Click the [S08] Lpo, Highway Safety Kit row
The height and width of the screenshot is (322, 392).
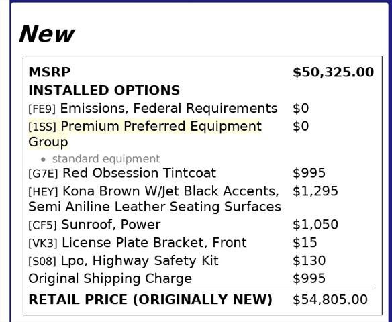(x=201, y=261)
